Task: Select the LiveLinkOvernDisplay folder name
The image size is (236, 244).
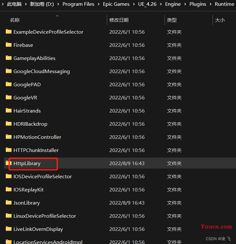Action: [38, 229]
